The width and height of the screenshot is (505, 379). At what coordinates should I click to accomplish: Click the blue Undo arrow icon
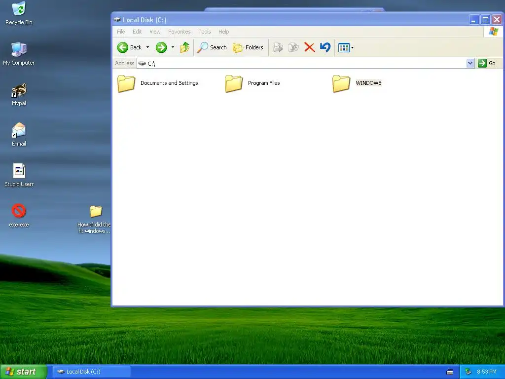click(x=325, y=47)
